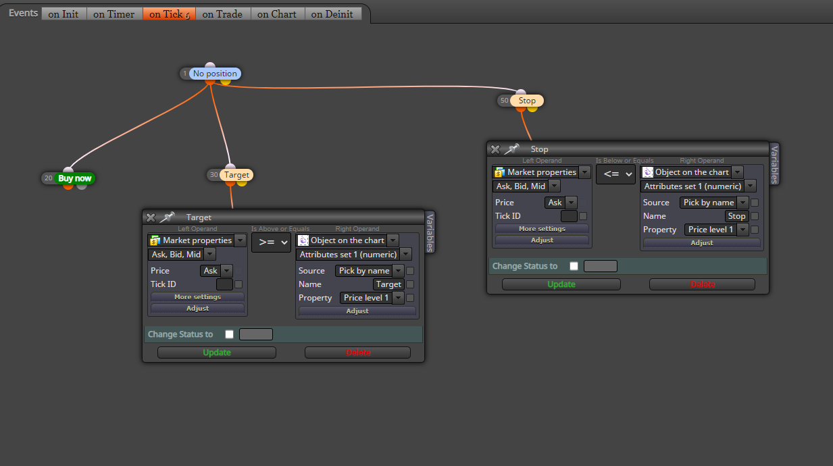Click the Market properties icon in Target panel
This screenshot has width=833, height=466.
pos(155,240)
